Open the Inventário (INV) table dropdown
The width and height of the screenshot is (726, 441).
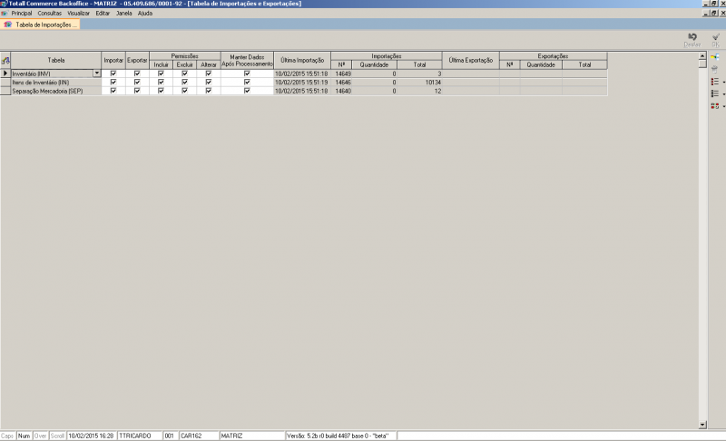(x=96, y=73)
